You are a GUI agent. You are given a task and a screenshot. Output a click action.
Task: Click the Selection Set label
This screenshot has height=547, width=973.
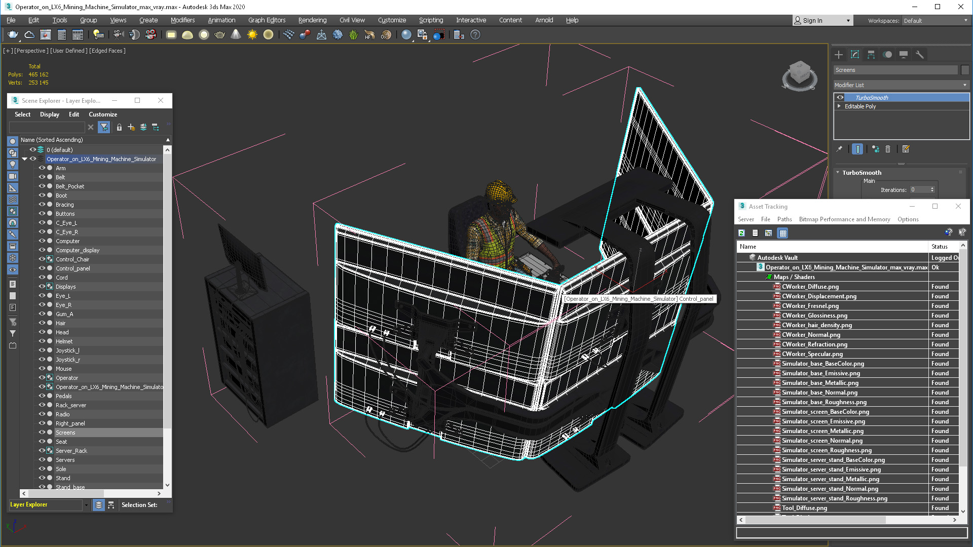click(139, 505)
